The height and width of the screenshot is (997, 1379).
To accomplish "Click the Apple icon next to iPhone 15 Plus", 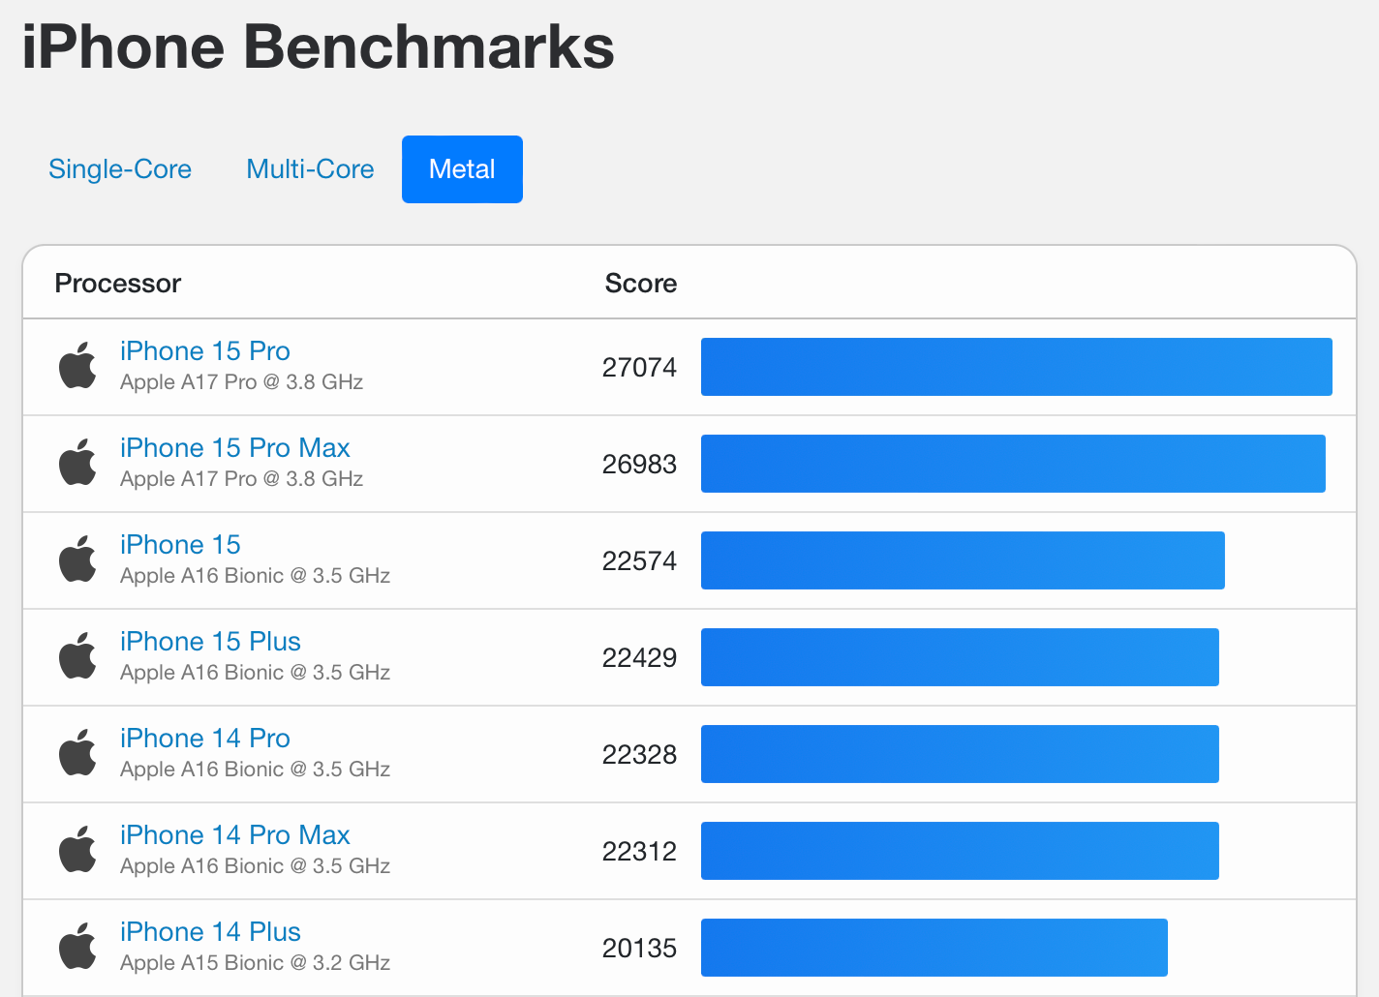I will pos(77,656).
